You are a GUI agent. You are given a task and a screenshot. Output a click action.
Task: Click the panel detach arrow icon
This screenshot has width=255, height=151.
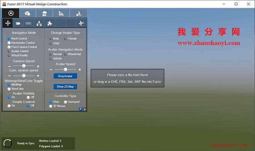(84, 109)
